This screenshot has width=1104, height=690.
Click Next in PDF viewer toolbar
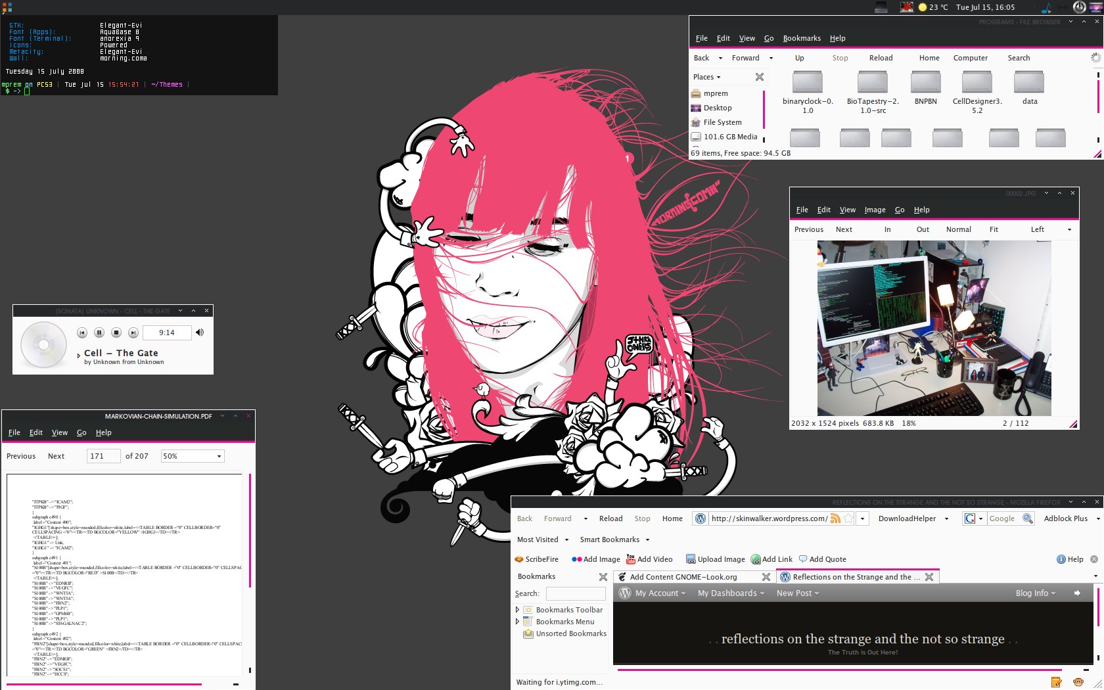point(56,456)
